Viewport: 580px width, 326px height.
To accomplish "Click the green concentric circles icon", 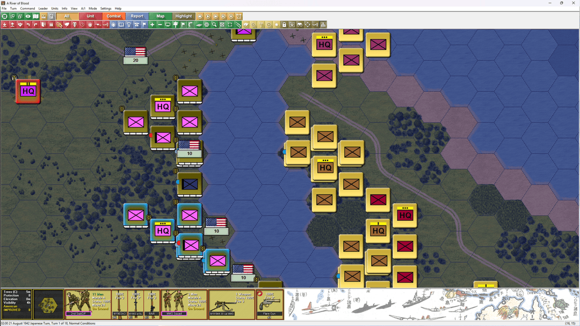I will (206, 25).
